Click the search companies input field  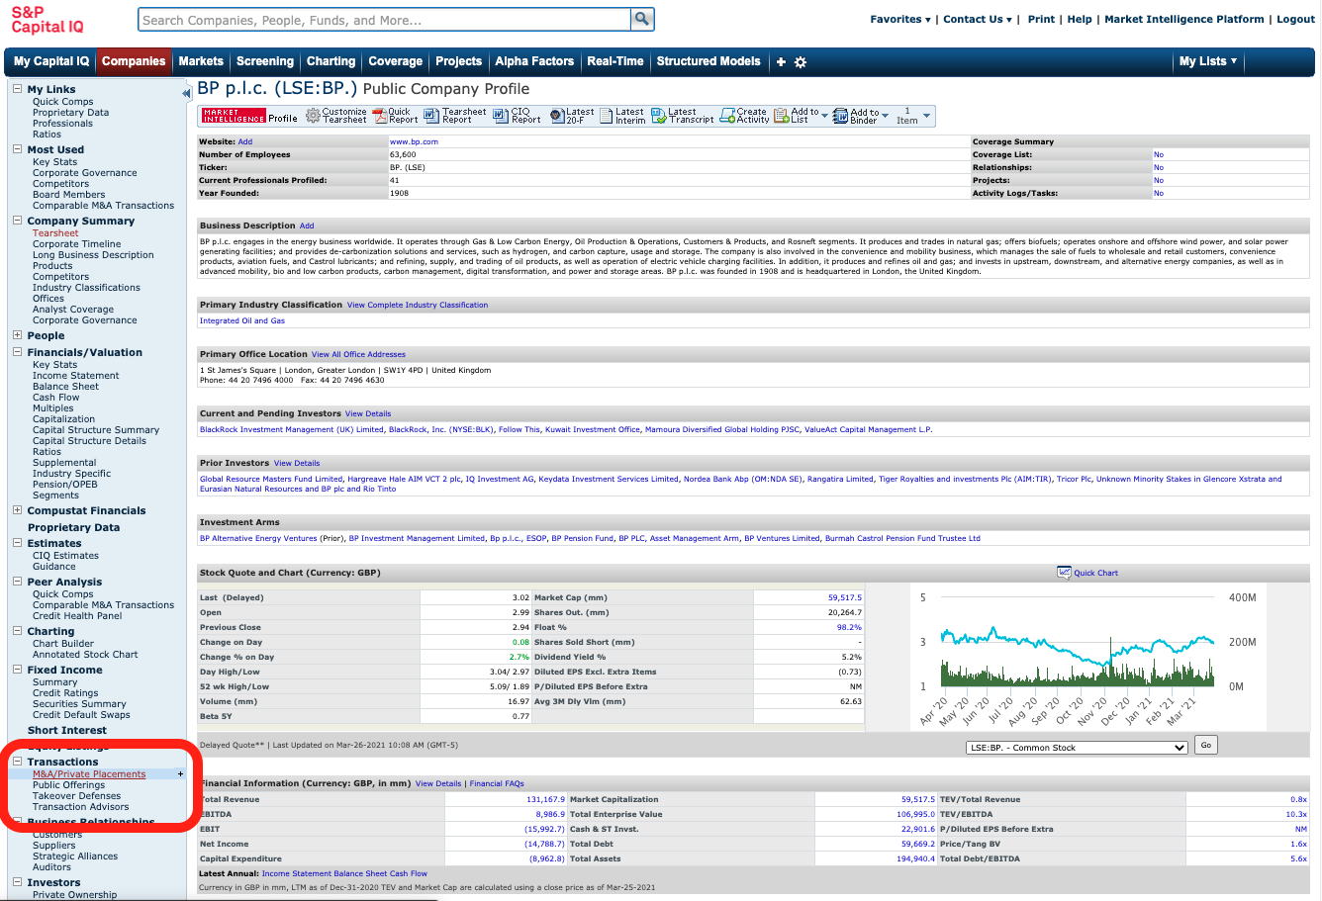click(x=384, y=20)
